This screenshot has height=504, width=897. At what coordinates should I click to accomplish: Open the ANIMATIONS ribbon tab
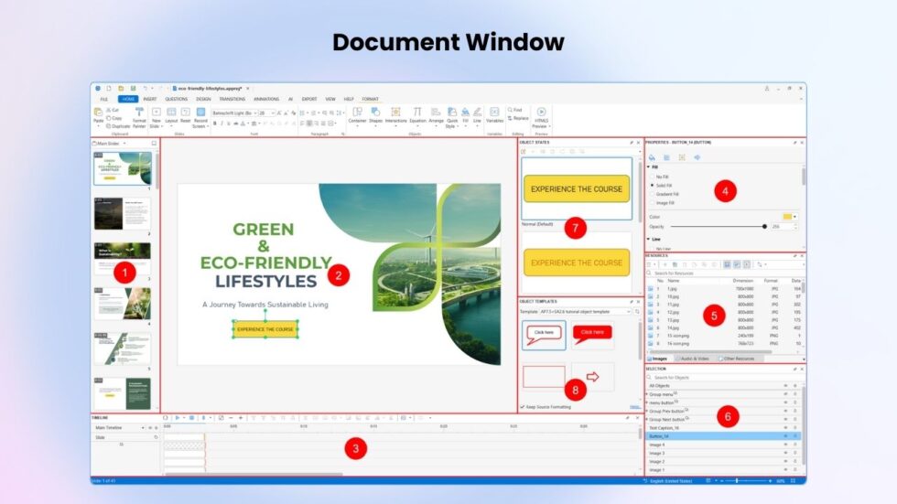(x=266, y=100)
